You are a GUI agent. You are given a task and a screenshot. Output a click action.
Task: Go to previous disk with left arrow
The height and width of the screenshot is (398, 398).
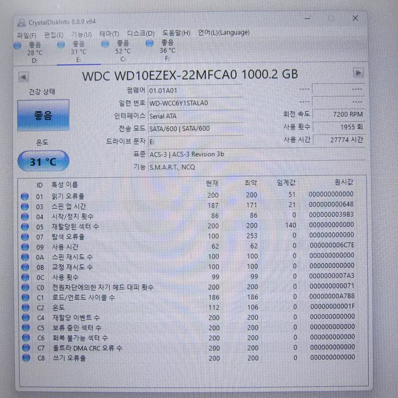[24, 77]
